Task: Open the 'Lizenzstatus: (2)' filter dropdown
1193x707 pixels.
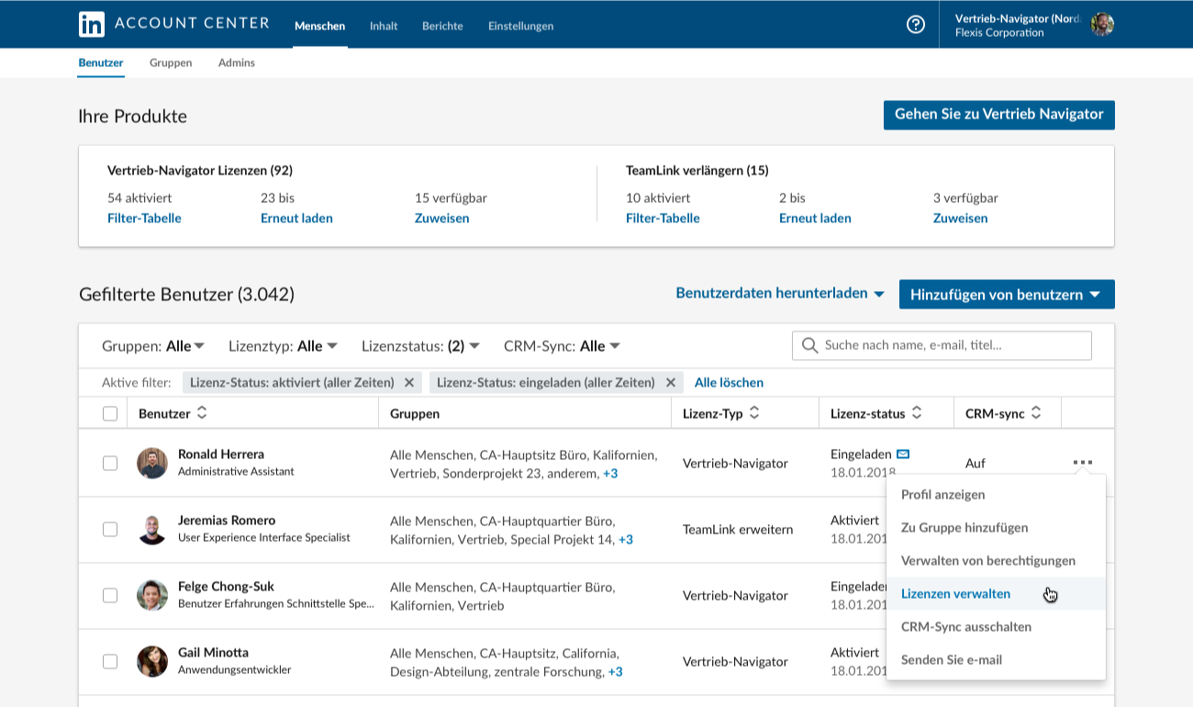Action: (421, 346)
